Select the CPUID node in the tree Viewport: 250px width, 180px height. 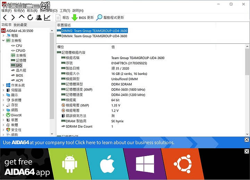(20, 51)
